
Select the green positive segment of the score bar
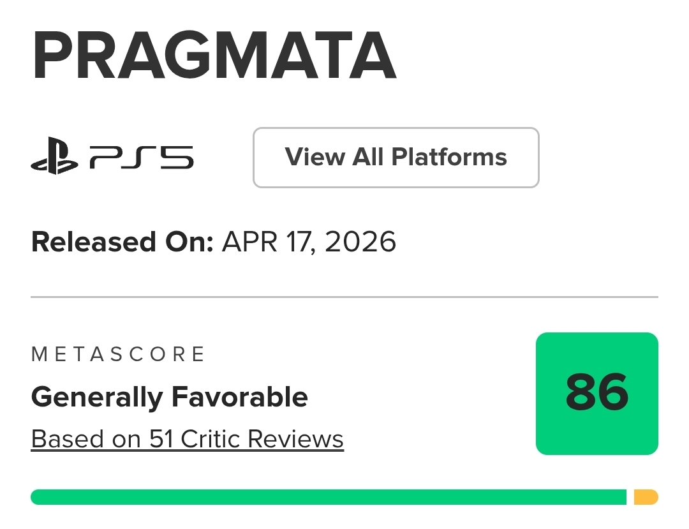click(328, 497)
